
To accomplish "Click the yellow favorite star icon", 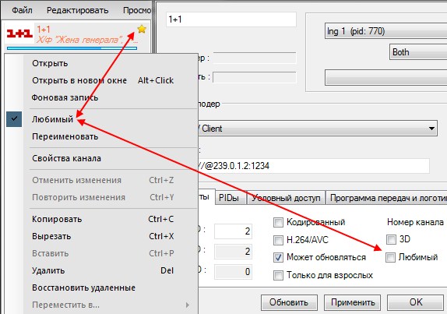I will 142,29.
